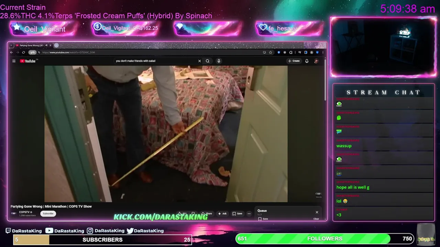This screenshot has height=247, width=440.
Task: Open the YouTube account avatar menu
Action: point(316,61)
